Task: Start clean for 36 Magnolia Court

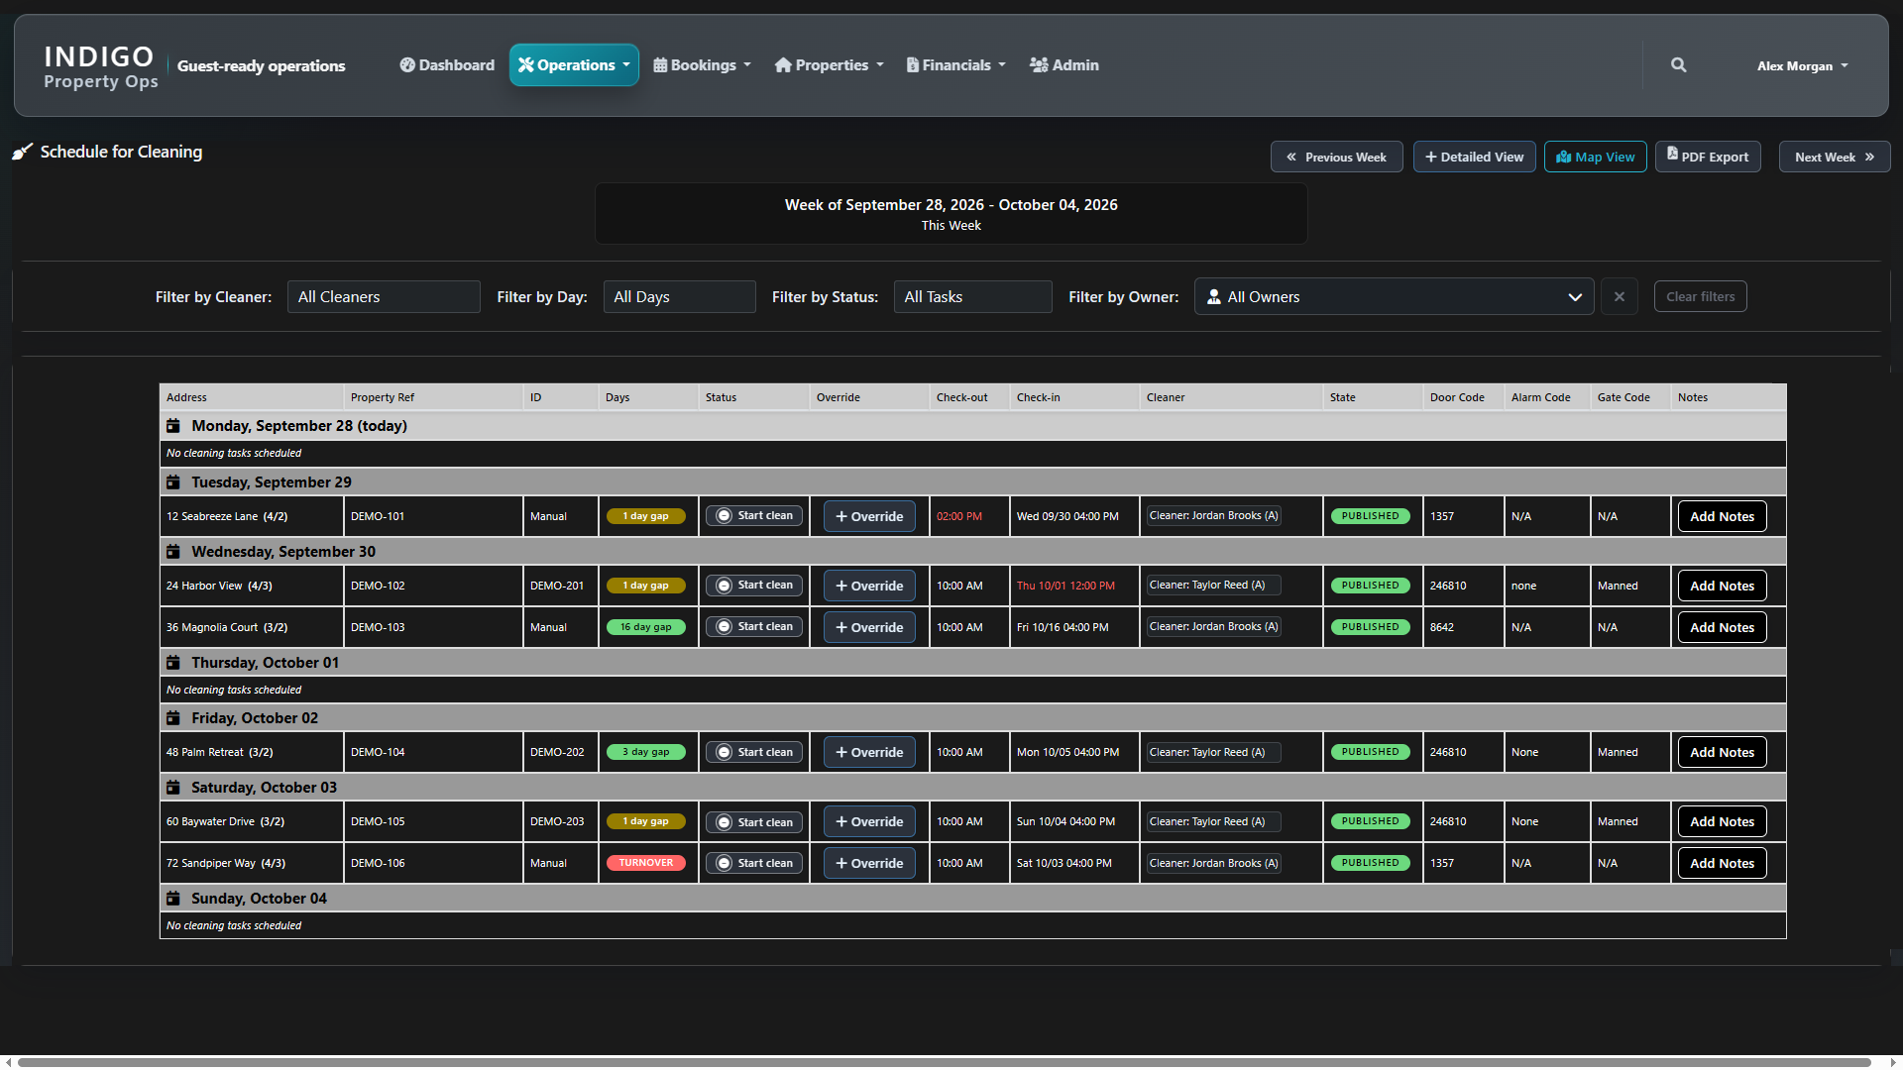Action: pos(754,627)
